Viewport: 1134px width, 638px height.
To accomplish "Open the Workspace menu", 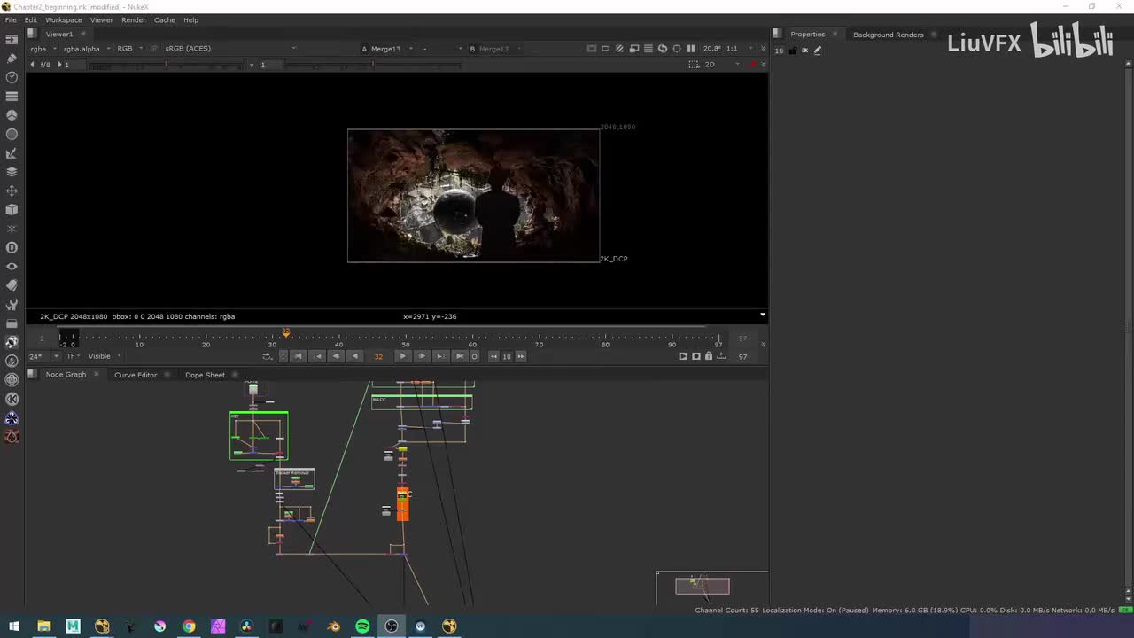I will coord(63,19).
